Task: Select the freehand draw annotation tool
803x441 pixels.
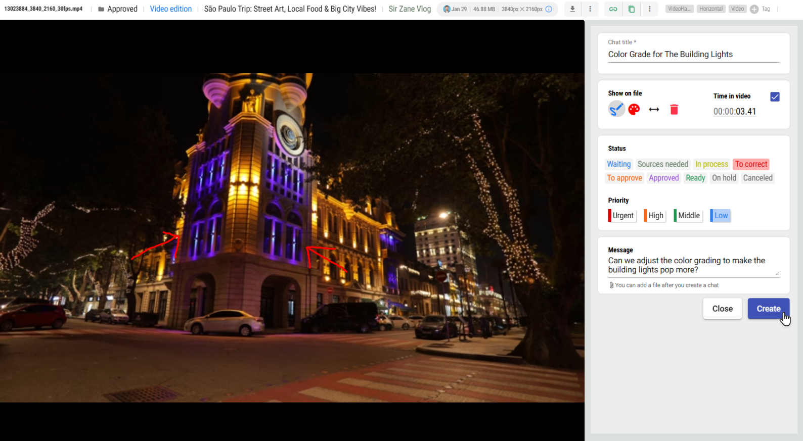Action: point(616,109)
